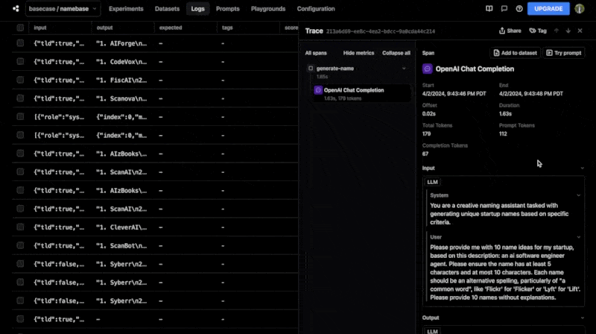
Task: Check the AIForge row checkbox
Action: pyautogui.click(x=20, y=43)
